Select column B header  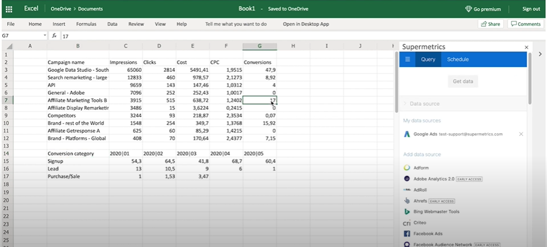tap(78, 46)
